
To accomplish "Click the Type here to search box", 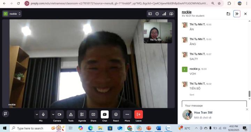I will [x=37, y=128].
